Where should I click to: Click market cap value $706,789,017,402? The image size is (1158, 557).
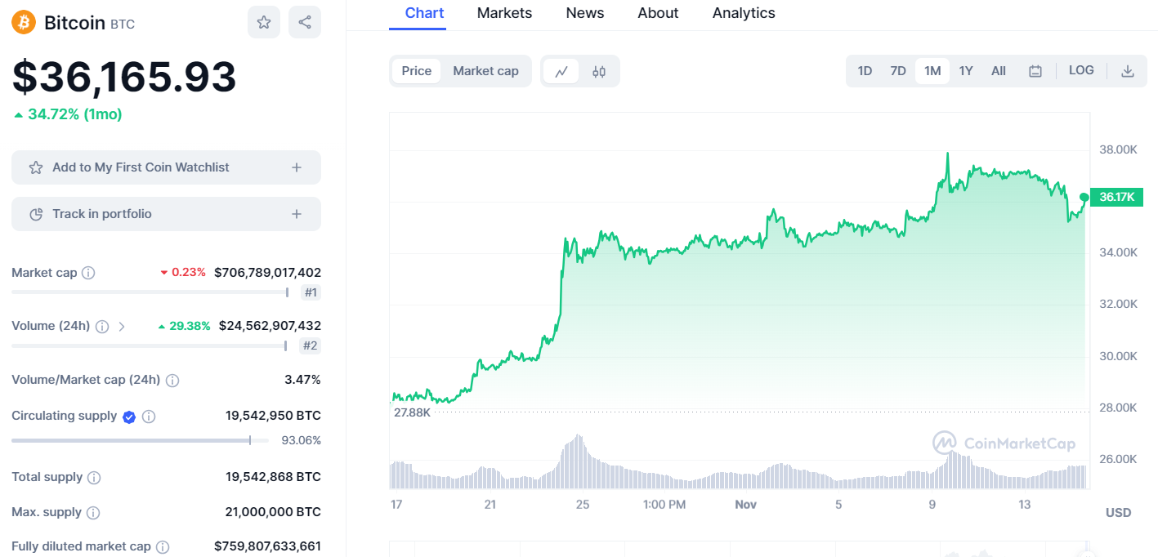pyautogui.click(x=267, y=273)
